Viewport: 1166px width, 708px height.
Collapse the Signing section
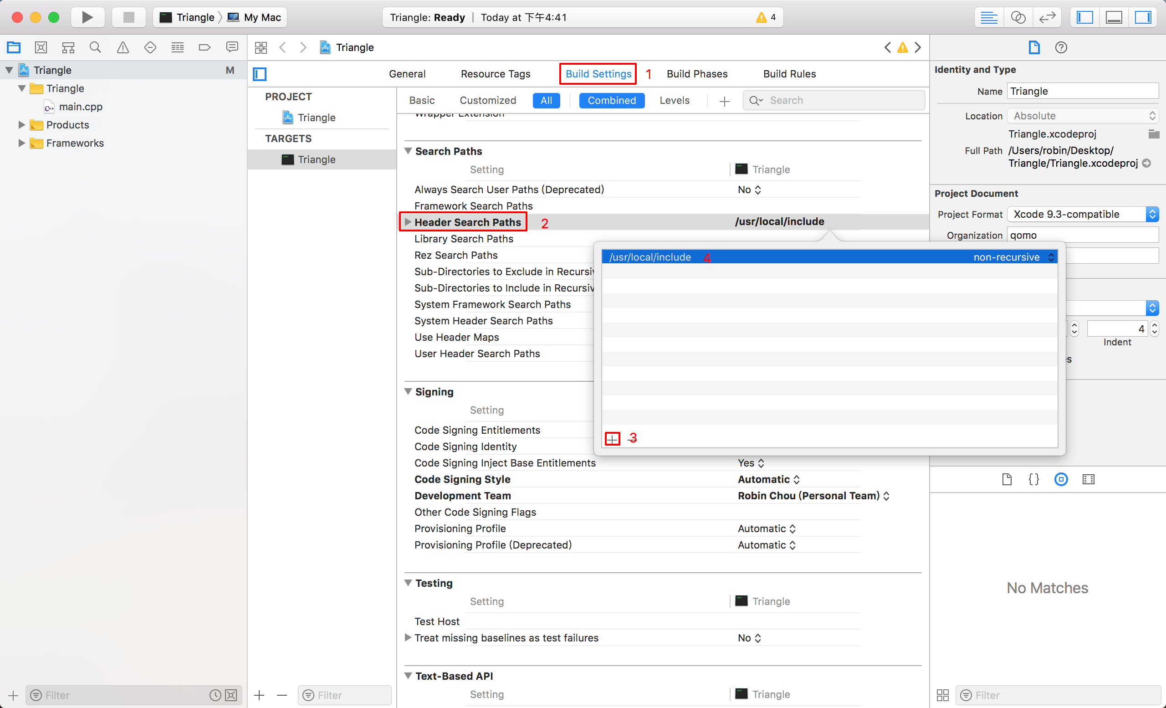[408, 391]
